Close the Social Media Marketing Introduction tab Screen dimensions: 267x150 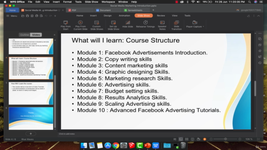coord(63,10)
